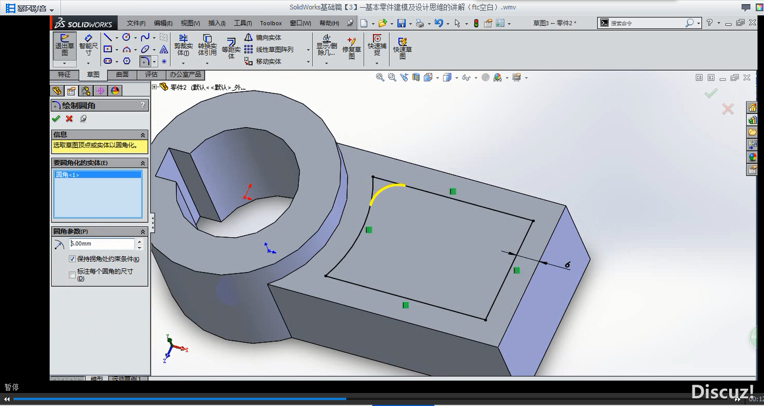This screenshot has width=764, height=406.
Task: Toggle 保持拐角处约束条件 checkbox
Action: tap(72, 259)
